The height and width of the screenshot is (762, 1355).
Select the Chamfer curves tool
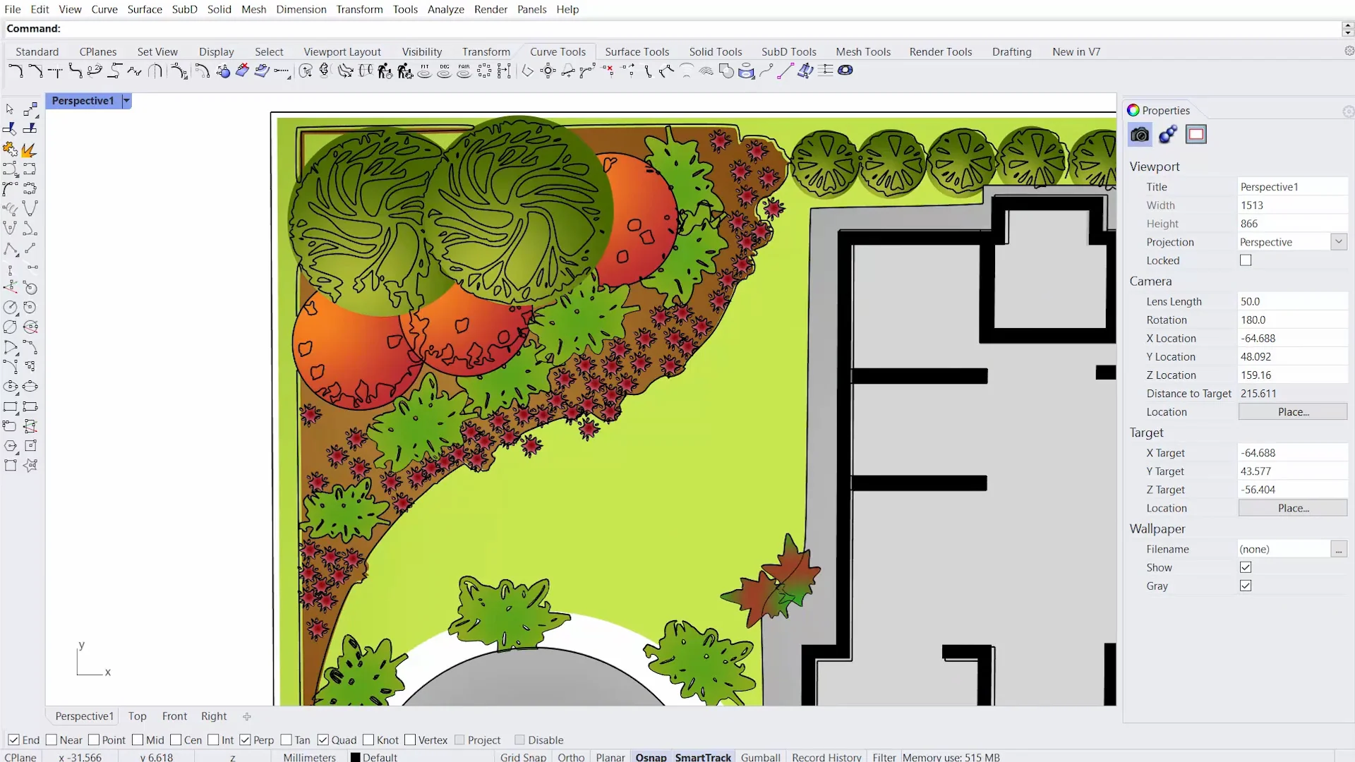point(35,71)
